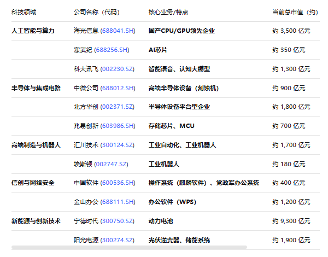Click the 高端制造与机器人 category cell
Viewport: 328px width, 257px height.
[x=36, y=145]
